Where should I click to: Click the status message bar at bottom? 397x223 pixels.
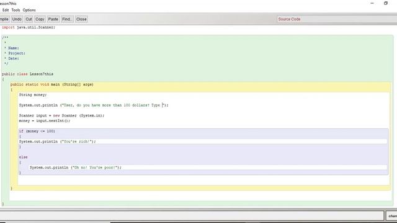tap(192, 216)
